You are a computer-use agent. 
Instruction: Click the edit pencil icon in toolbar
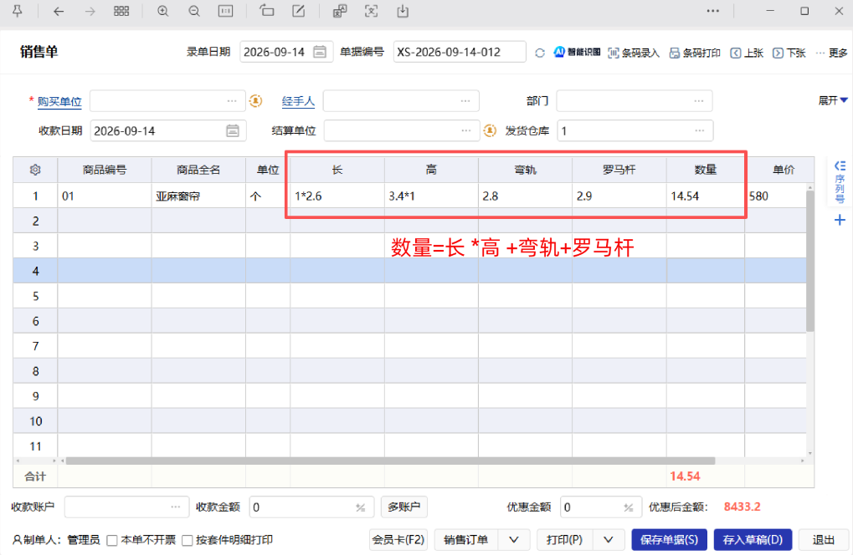coord(299,11)
